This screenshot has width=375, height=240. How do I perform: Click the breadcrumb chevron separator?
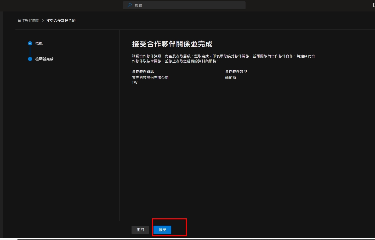click(43, 21)
